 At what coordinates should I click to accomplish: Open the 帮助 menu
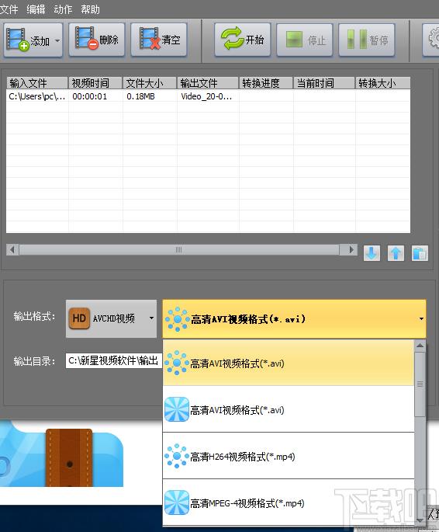tap(90, 9)
